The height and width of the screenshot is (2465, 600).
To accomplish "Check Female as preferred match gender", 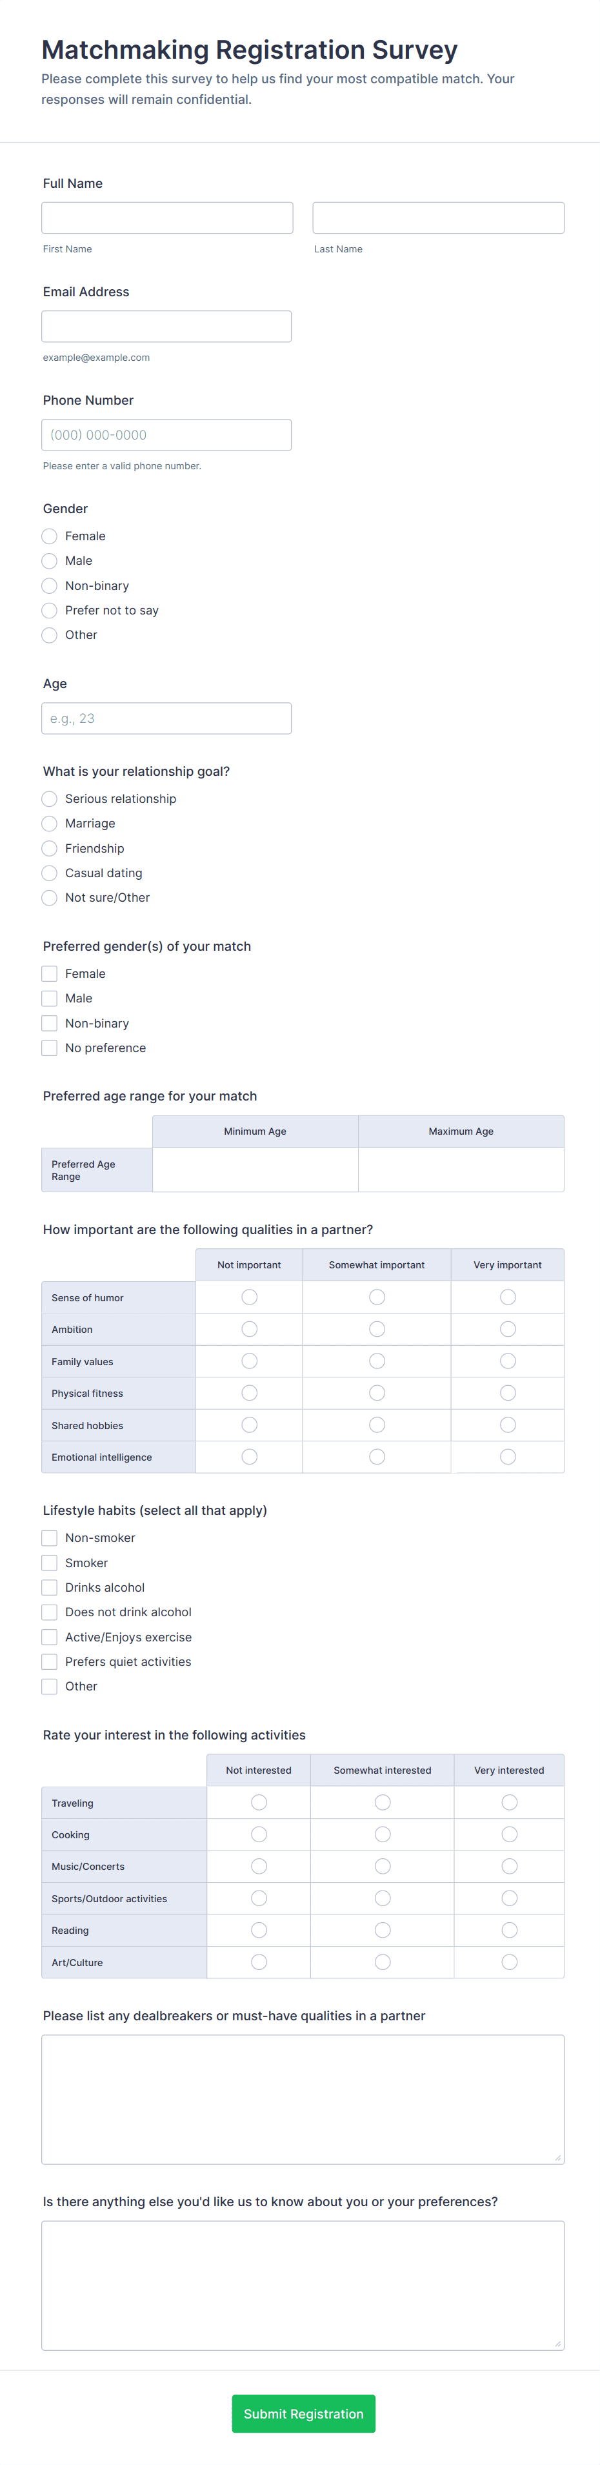I will pyautogui.click(x=50, y=974).
